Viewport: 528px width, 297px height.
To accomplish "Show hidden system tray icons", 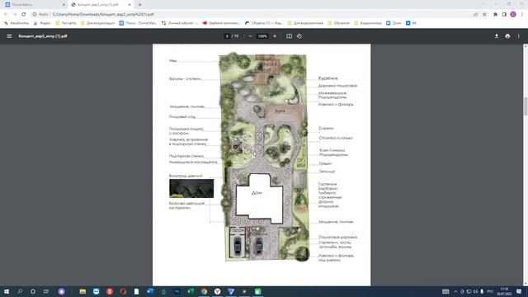I will [455, 291].
